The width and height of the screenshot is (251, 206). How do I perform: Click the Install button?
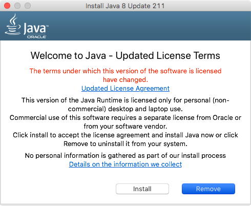click(x=142, y=189)
